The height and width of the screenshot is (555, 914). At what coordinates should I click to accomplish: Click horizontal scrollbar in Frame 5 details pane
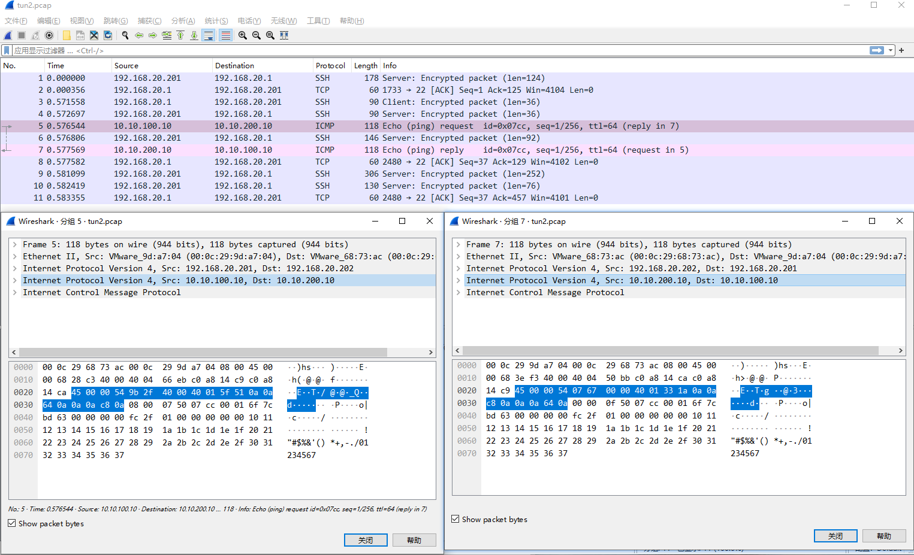[x=204, y=352]
